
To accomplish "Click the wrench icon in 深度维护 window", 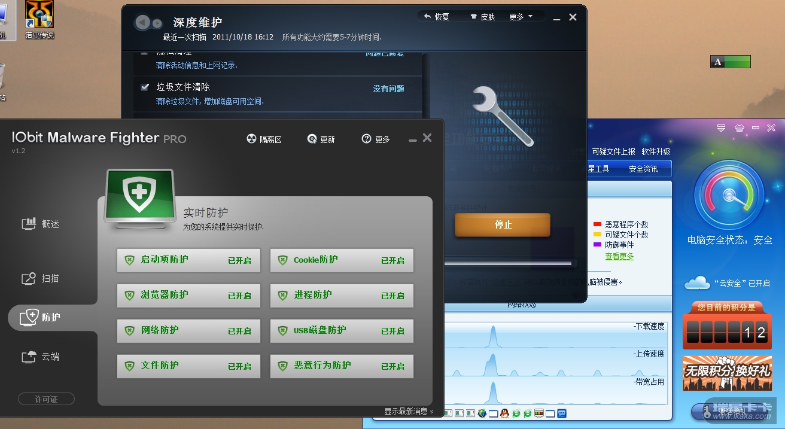I will coord(503,117).
